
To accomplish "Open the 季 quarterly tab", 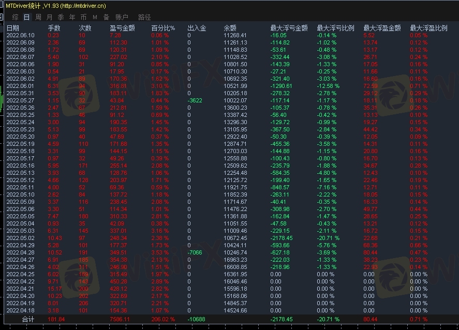I will point(61,17).
